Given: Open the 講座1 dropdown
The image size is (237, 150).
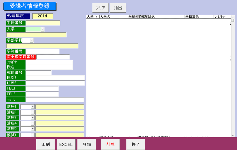Looking at the screenshot, I should pos(33,107).
